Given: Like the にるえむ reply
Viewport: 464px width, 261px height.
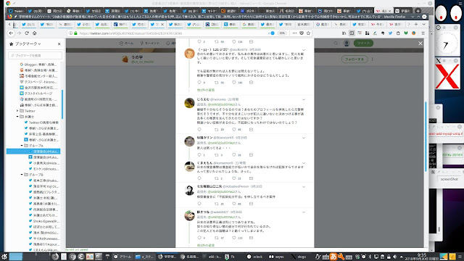Looking at the screenshot, I should [233, 129].
